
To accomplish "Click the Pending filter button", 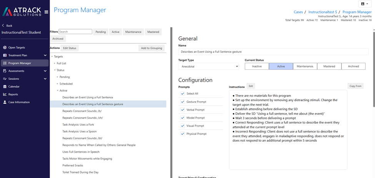I will click(x=101, y=32).
